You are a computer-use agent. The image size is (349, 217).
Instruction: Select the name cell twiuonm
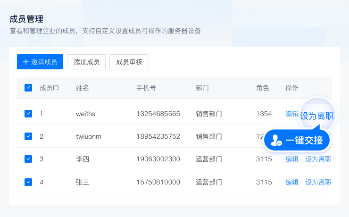89,136
